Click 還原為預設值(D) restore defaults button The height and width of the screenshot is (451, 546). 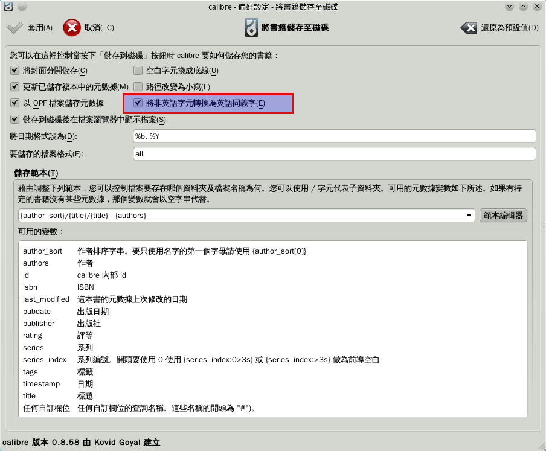point(499,28)
